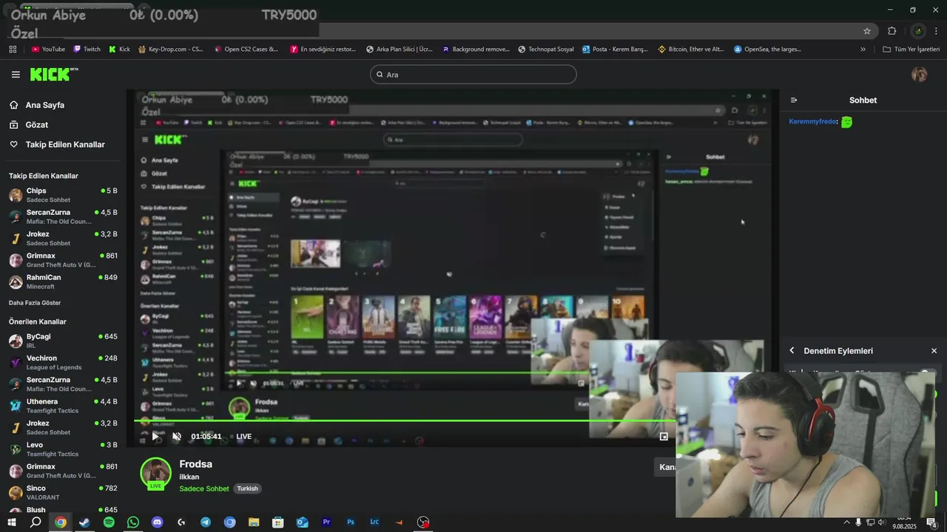This screenshot has height=532, width=947.
Task: Open the Vechiron League of Legends channel
Action: click(63, 363)
